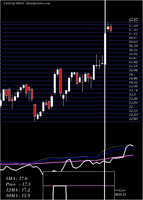Viewport: 143px width, 200px height.
Task: Click the 16.39 price axis label
Action: [x=133, y=46]
